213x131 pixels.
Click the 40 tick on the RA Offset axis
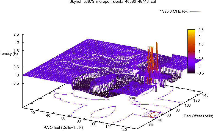pos(48,115)
